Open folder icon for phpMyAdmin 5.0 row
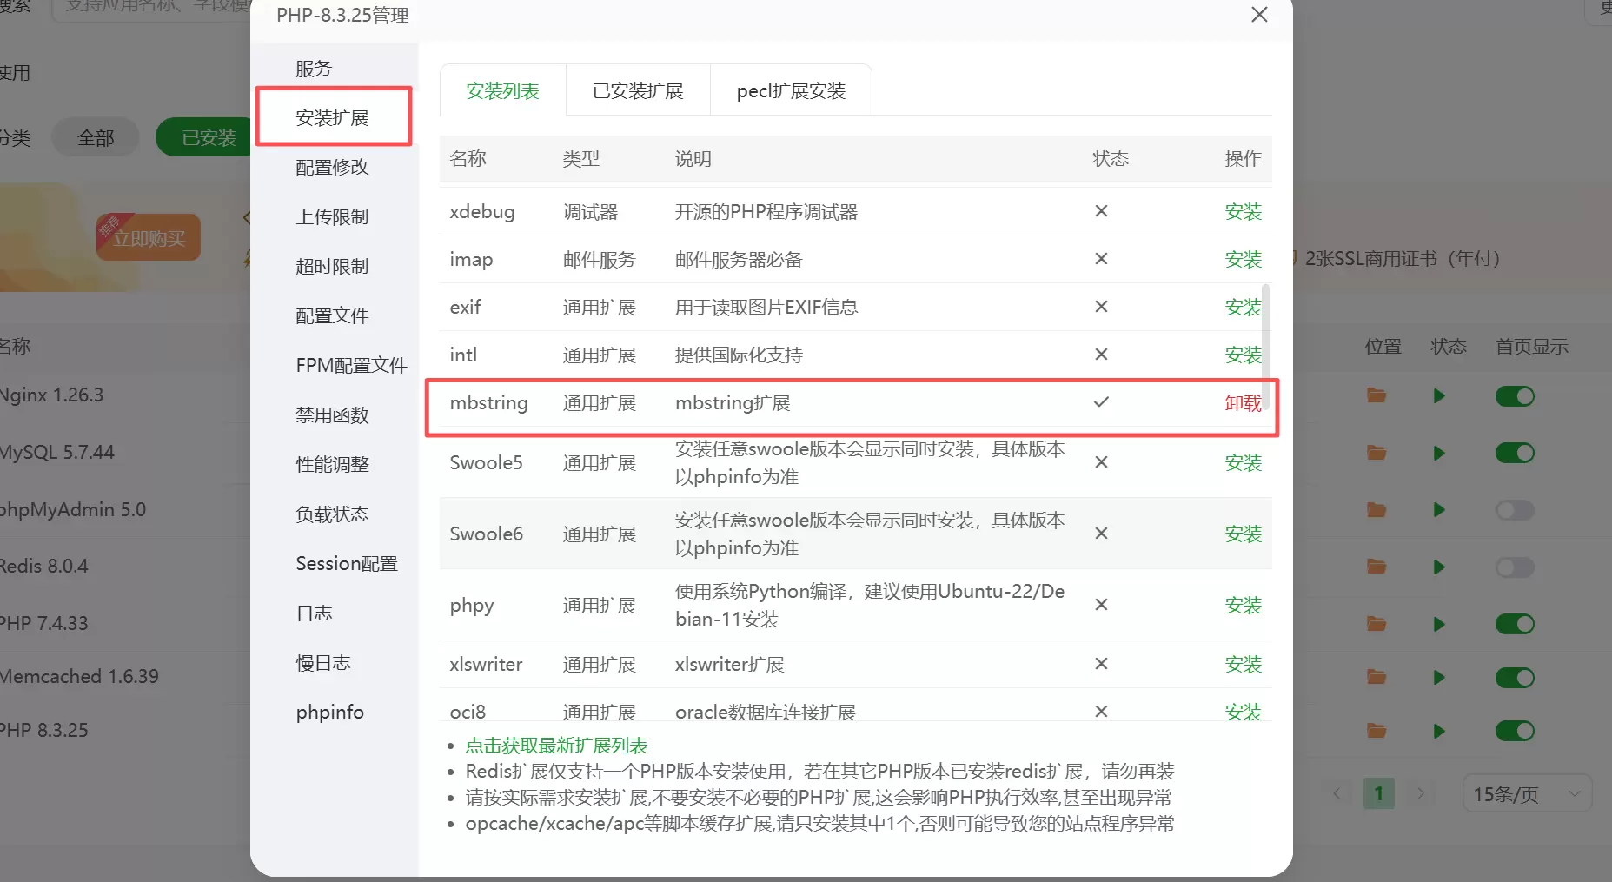 tap(1377, 510)
